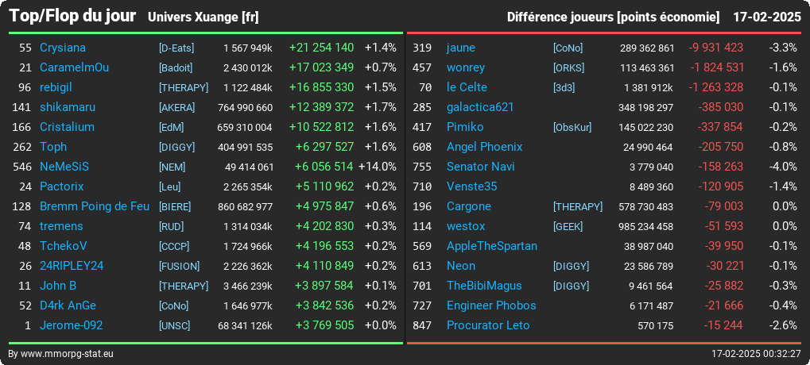Select player Engineer Phobos
The width and height of the screenshot is (810, 365).
[491, 305]
